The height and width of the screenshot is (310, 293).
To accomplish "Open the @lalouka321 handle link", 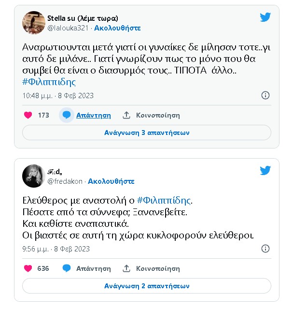I will coord(68,28).
